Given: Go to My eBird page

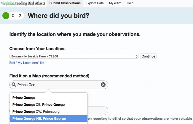Looking at the screenshot, I should 115,3.
